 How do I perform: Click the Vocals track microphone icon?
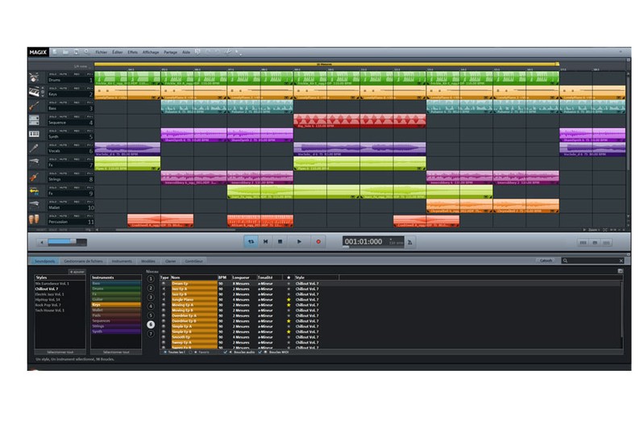pyautogui.click(x=35, y=148)
